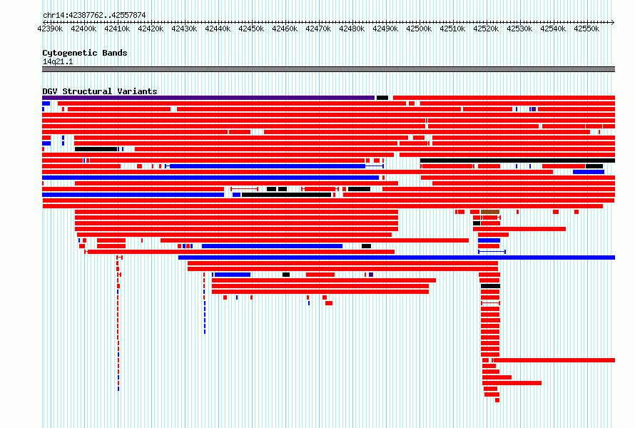Select the 42520k ruler label

click(x=486, y=29)
